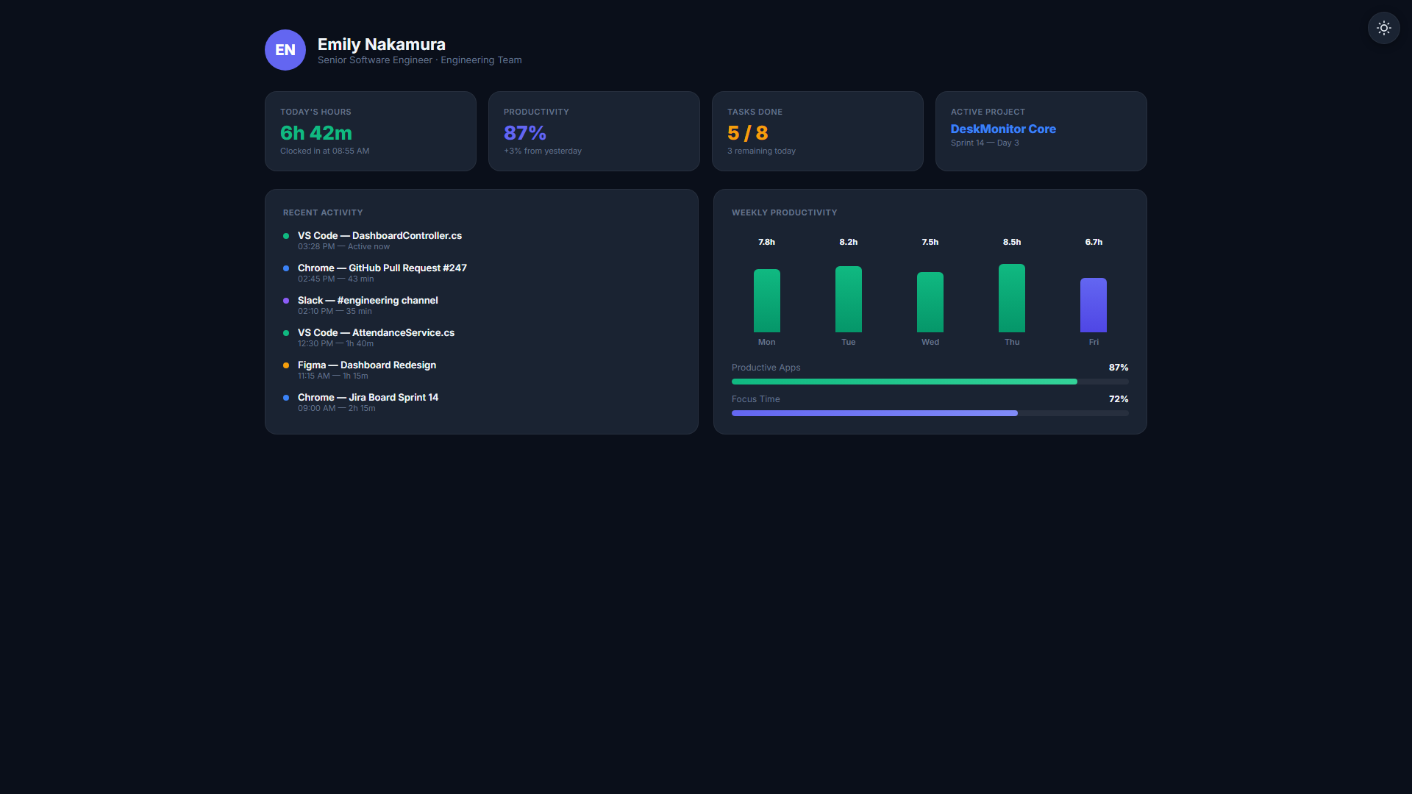
Task: Click the Focus Time label
Action: 755,399
